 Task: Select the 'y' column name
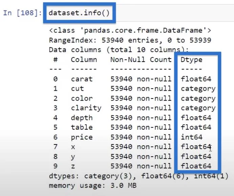click(x=73, y=157)
